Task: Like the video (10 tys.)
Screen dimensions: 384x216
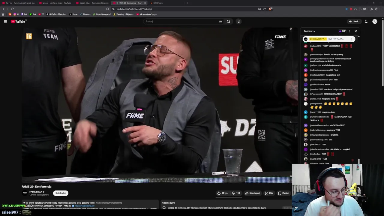Action: click(223, 193)
